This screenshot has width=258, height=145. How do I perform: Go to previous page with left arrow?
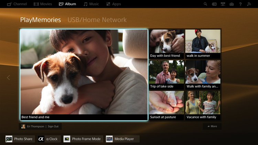pos(8,77)
